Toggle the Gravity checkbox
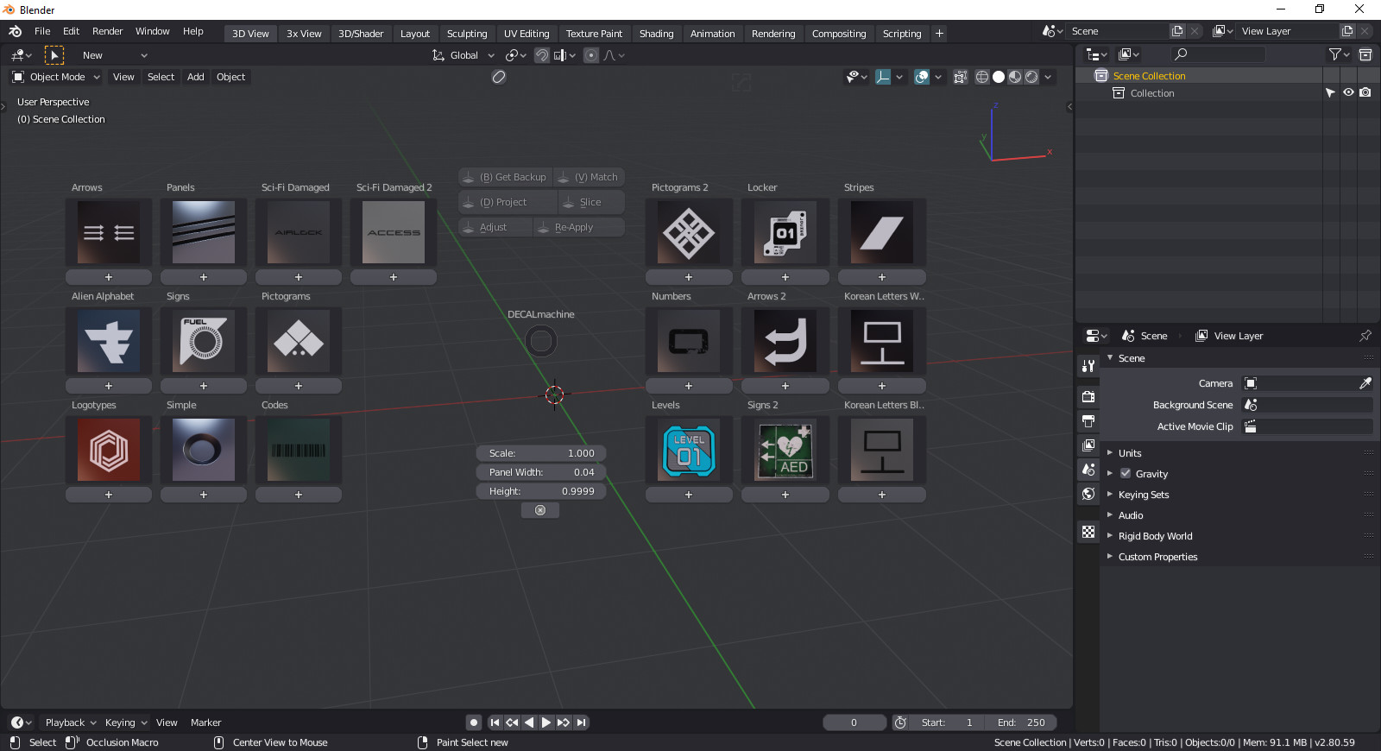The width and height of the screenshot is (1381, 751). 1126,473
